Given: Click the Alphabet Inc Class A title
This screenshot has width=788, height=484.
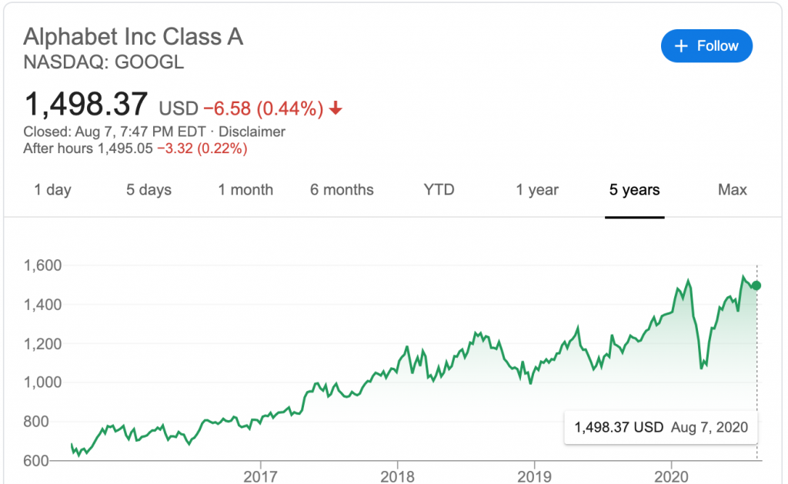Looking at the screenshot, I should 133,36.
